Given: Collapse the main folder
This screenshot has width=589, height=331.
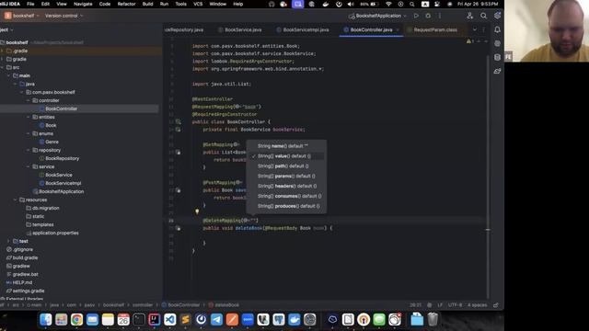Looking at the screenshot, I should click(x=9, y=75).
